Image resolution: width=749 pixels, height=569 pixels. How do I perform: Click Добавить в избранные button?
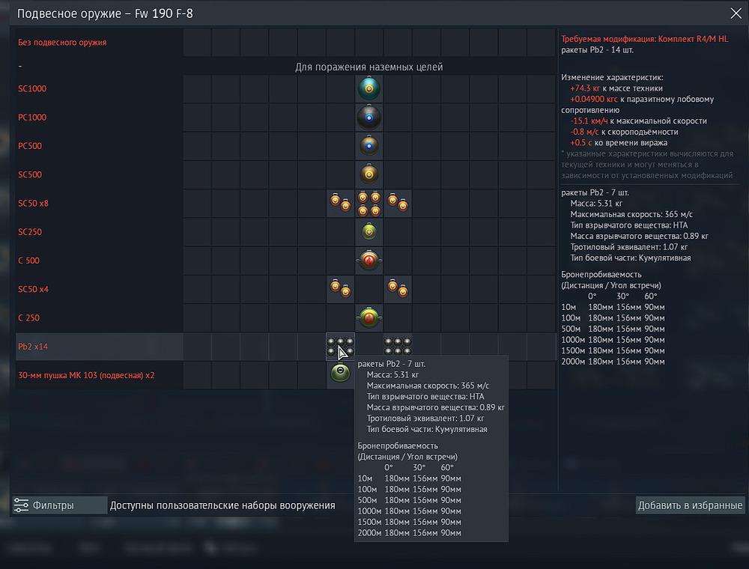point(690,505)
